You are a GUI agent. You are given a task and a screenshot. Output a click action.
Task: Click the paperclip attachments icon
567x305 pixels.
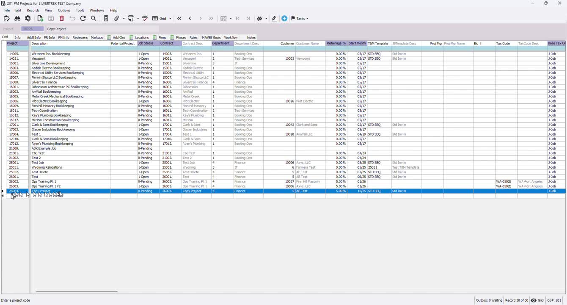117,19
